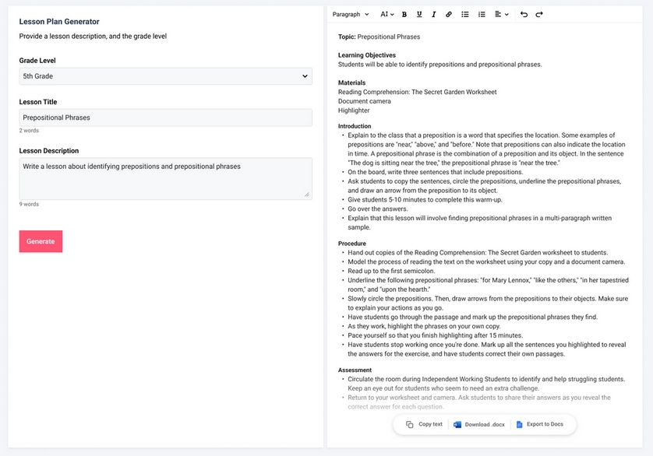Image resolution: width=653 pixels, height=456 pixels.
Task: Click the Procedure heading
Action: tap(352, 244)
